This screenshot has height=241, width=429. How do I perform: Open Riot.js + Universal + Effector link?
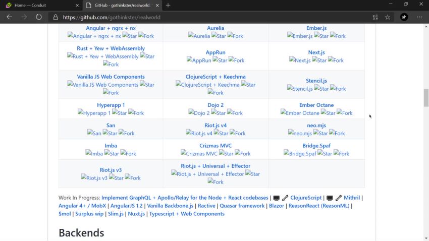(216, 165)
